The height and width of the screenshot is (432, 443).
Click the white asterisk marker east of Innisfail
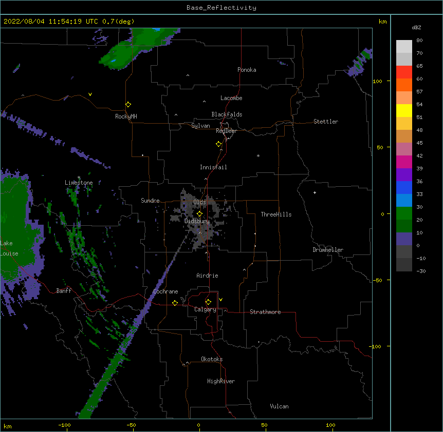point(258,155)
